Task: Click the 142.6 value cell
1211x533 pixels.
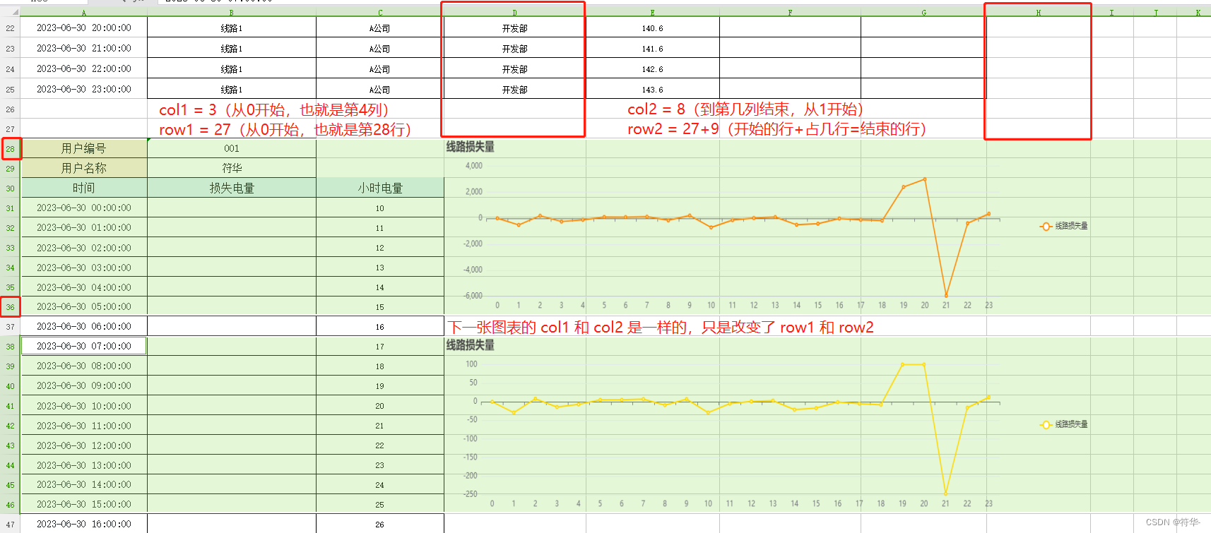Action: (x=652, y=69)
